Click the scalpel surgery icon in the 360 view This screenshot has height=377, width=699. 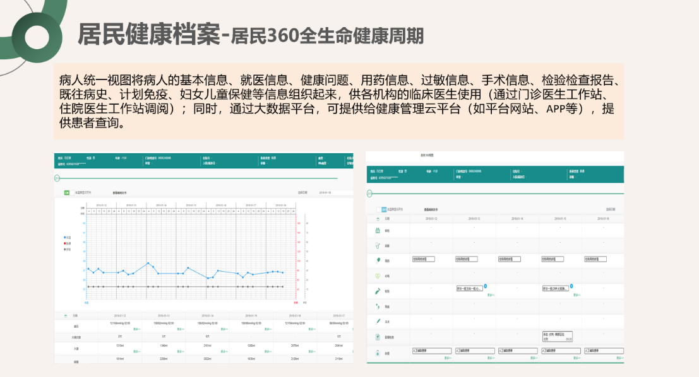(x=378, y=322)
